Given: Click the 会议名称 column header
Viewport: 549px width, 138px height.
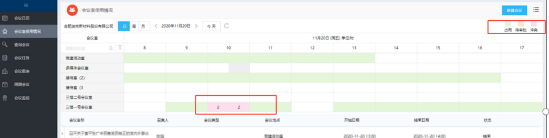Looking at the screenshot, I should point(77,120).
